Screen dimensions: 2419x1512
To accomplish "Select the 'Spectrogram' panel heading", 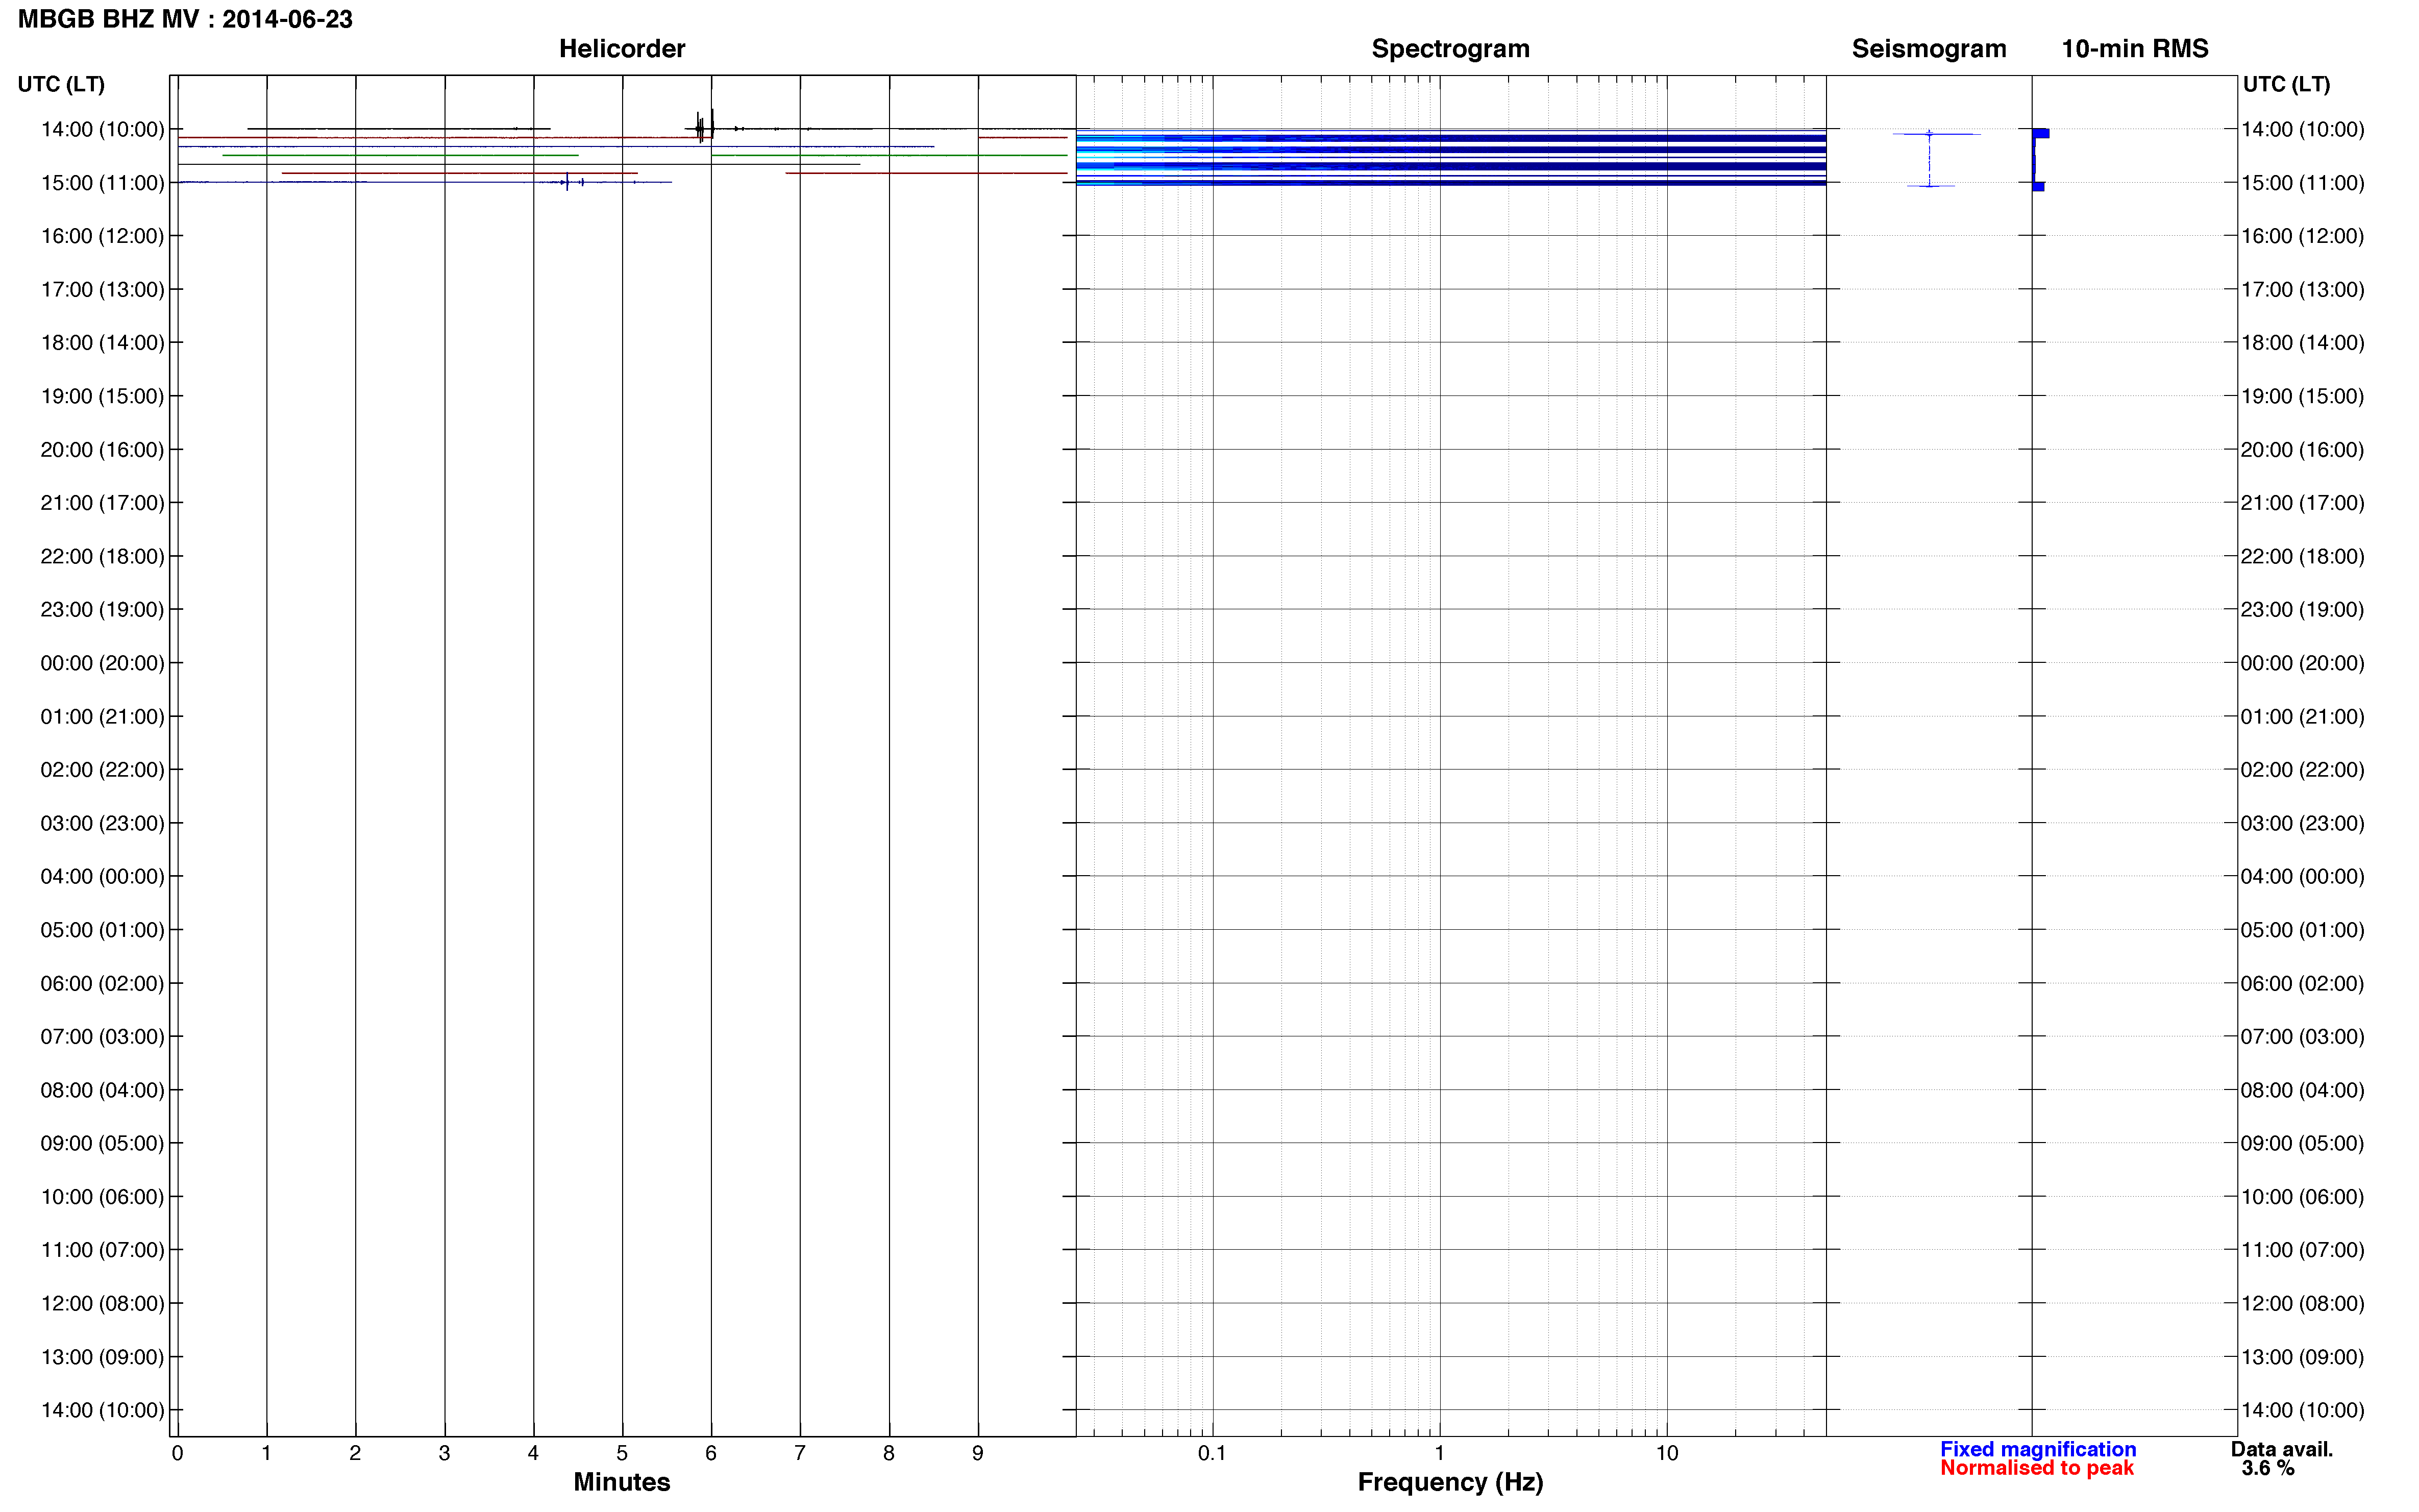I will click(1450, 49).
